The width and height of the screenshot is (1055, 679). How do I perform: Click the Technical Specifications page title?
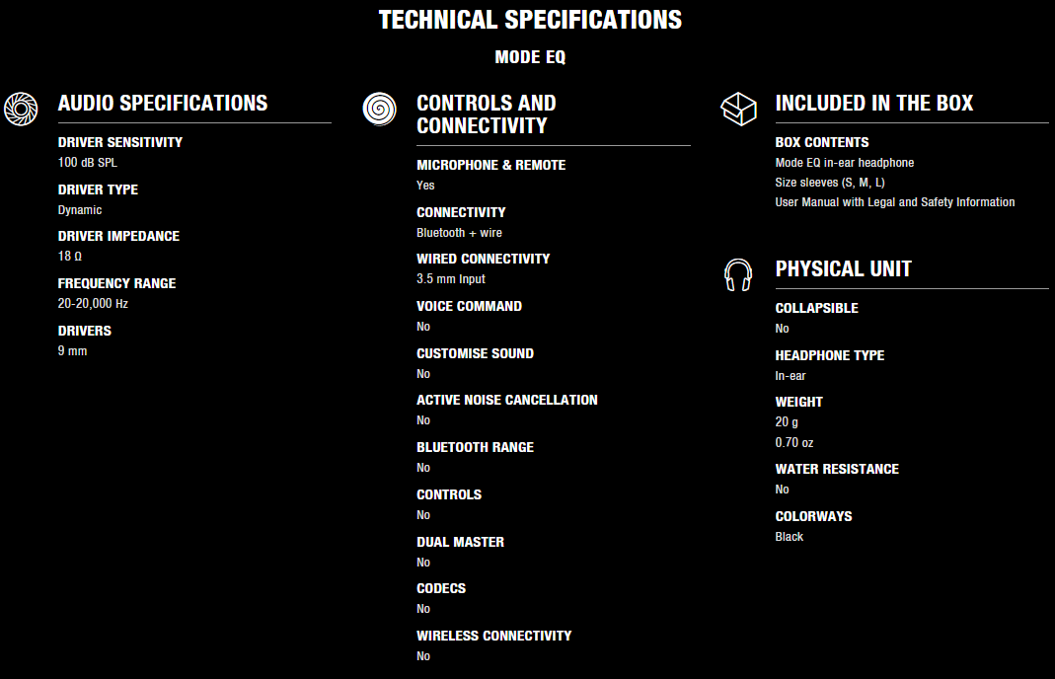530,20
